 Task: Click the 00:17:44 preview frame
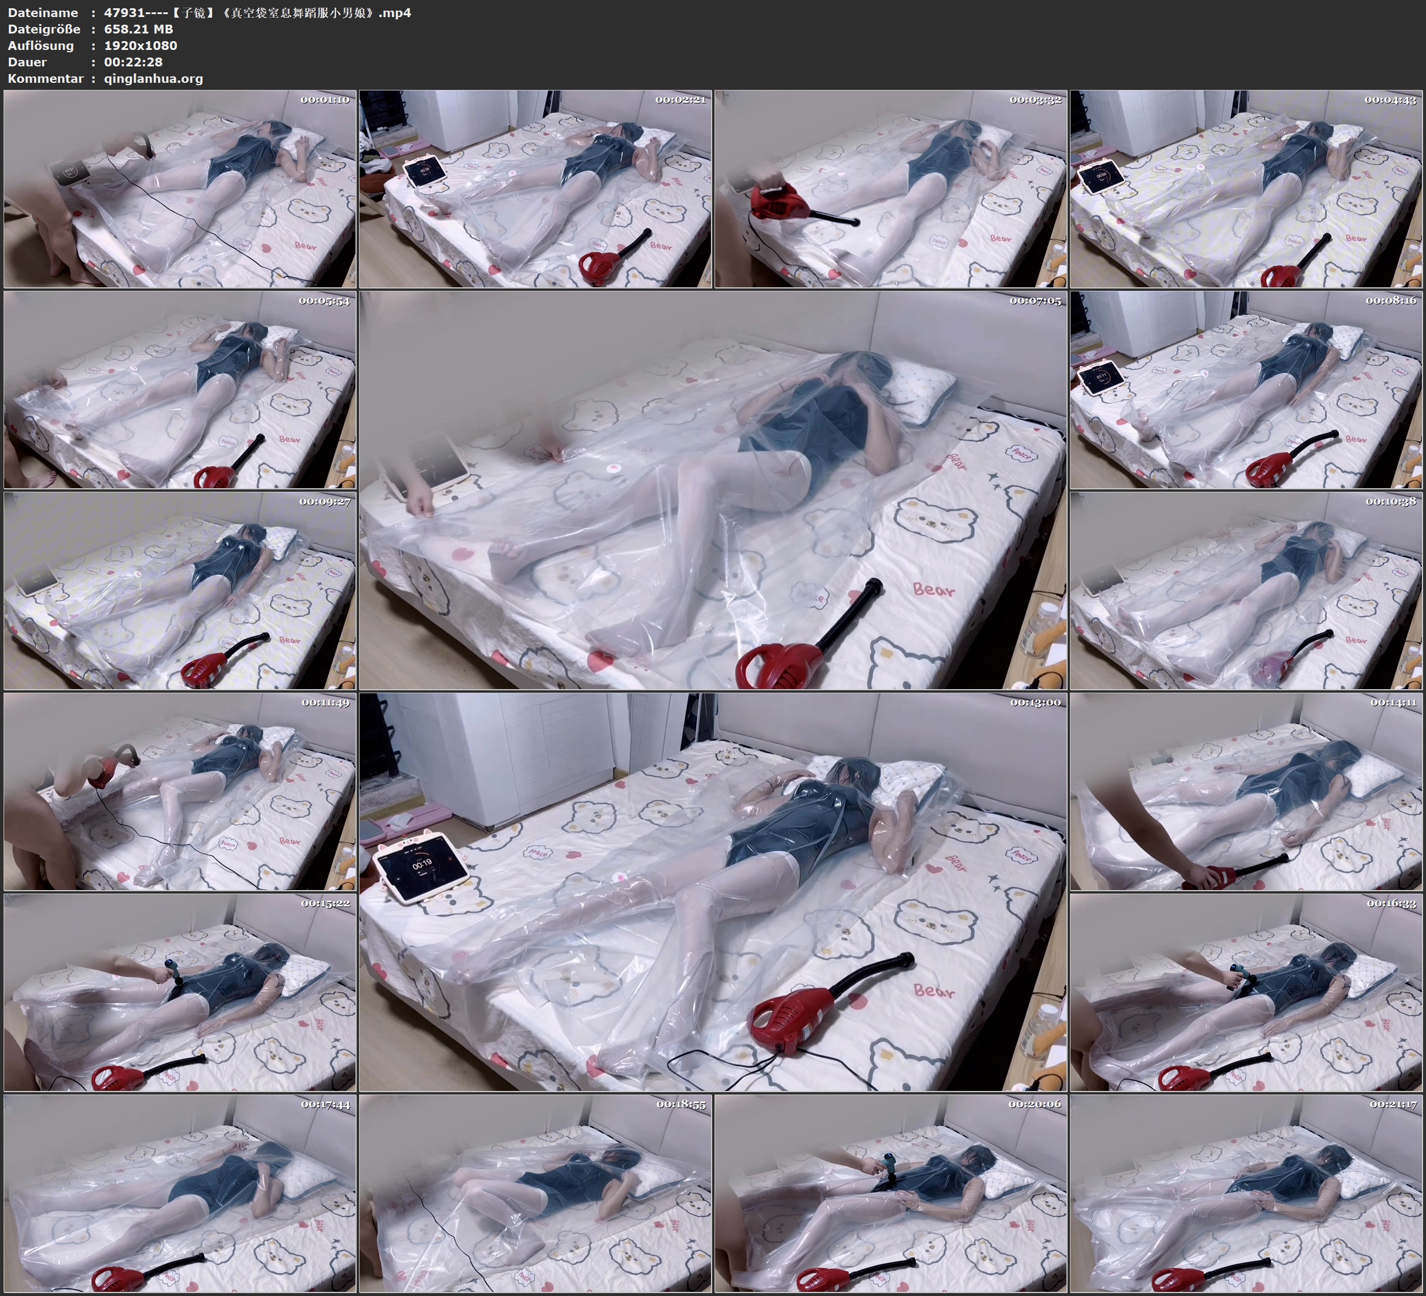[x=180, y=1193]
